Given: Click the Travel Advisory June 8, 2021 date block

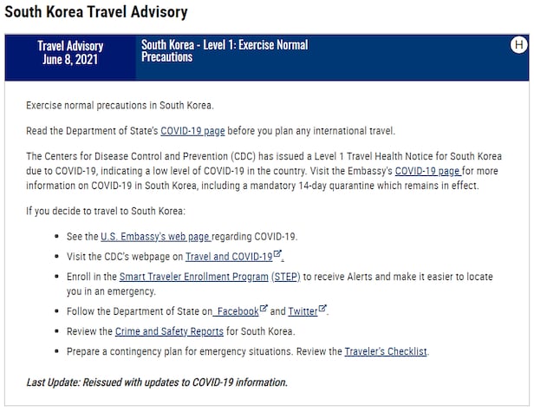Looking at the screenshot, I should tap(70, 53).
